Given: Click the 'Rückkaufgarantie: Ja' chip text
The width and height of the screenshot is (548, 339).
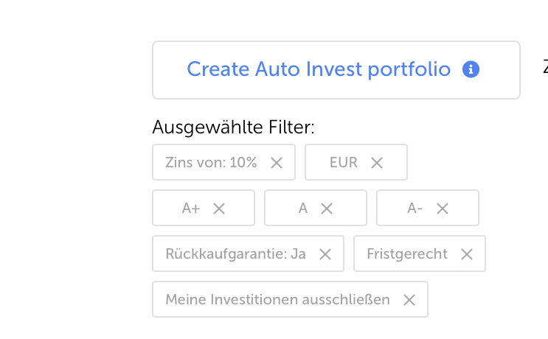Looking at the screenshot, I should click(235, 254).
